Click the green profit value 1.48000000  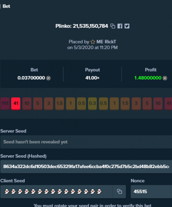coord(148,78)
